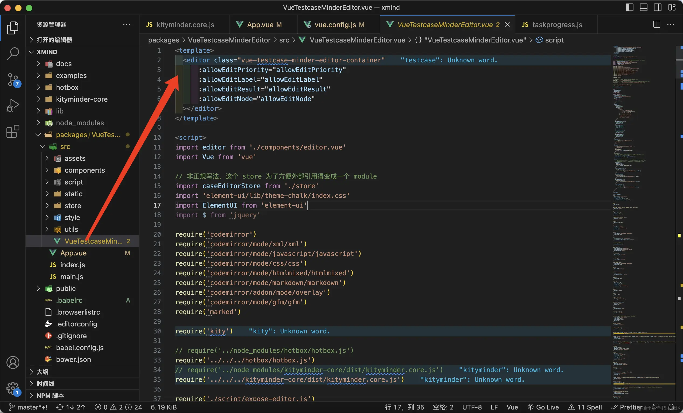The image size is (683, 413).
Task: Open App.vue in the file explorer
Action: tap(73, 253)
